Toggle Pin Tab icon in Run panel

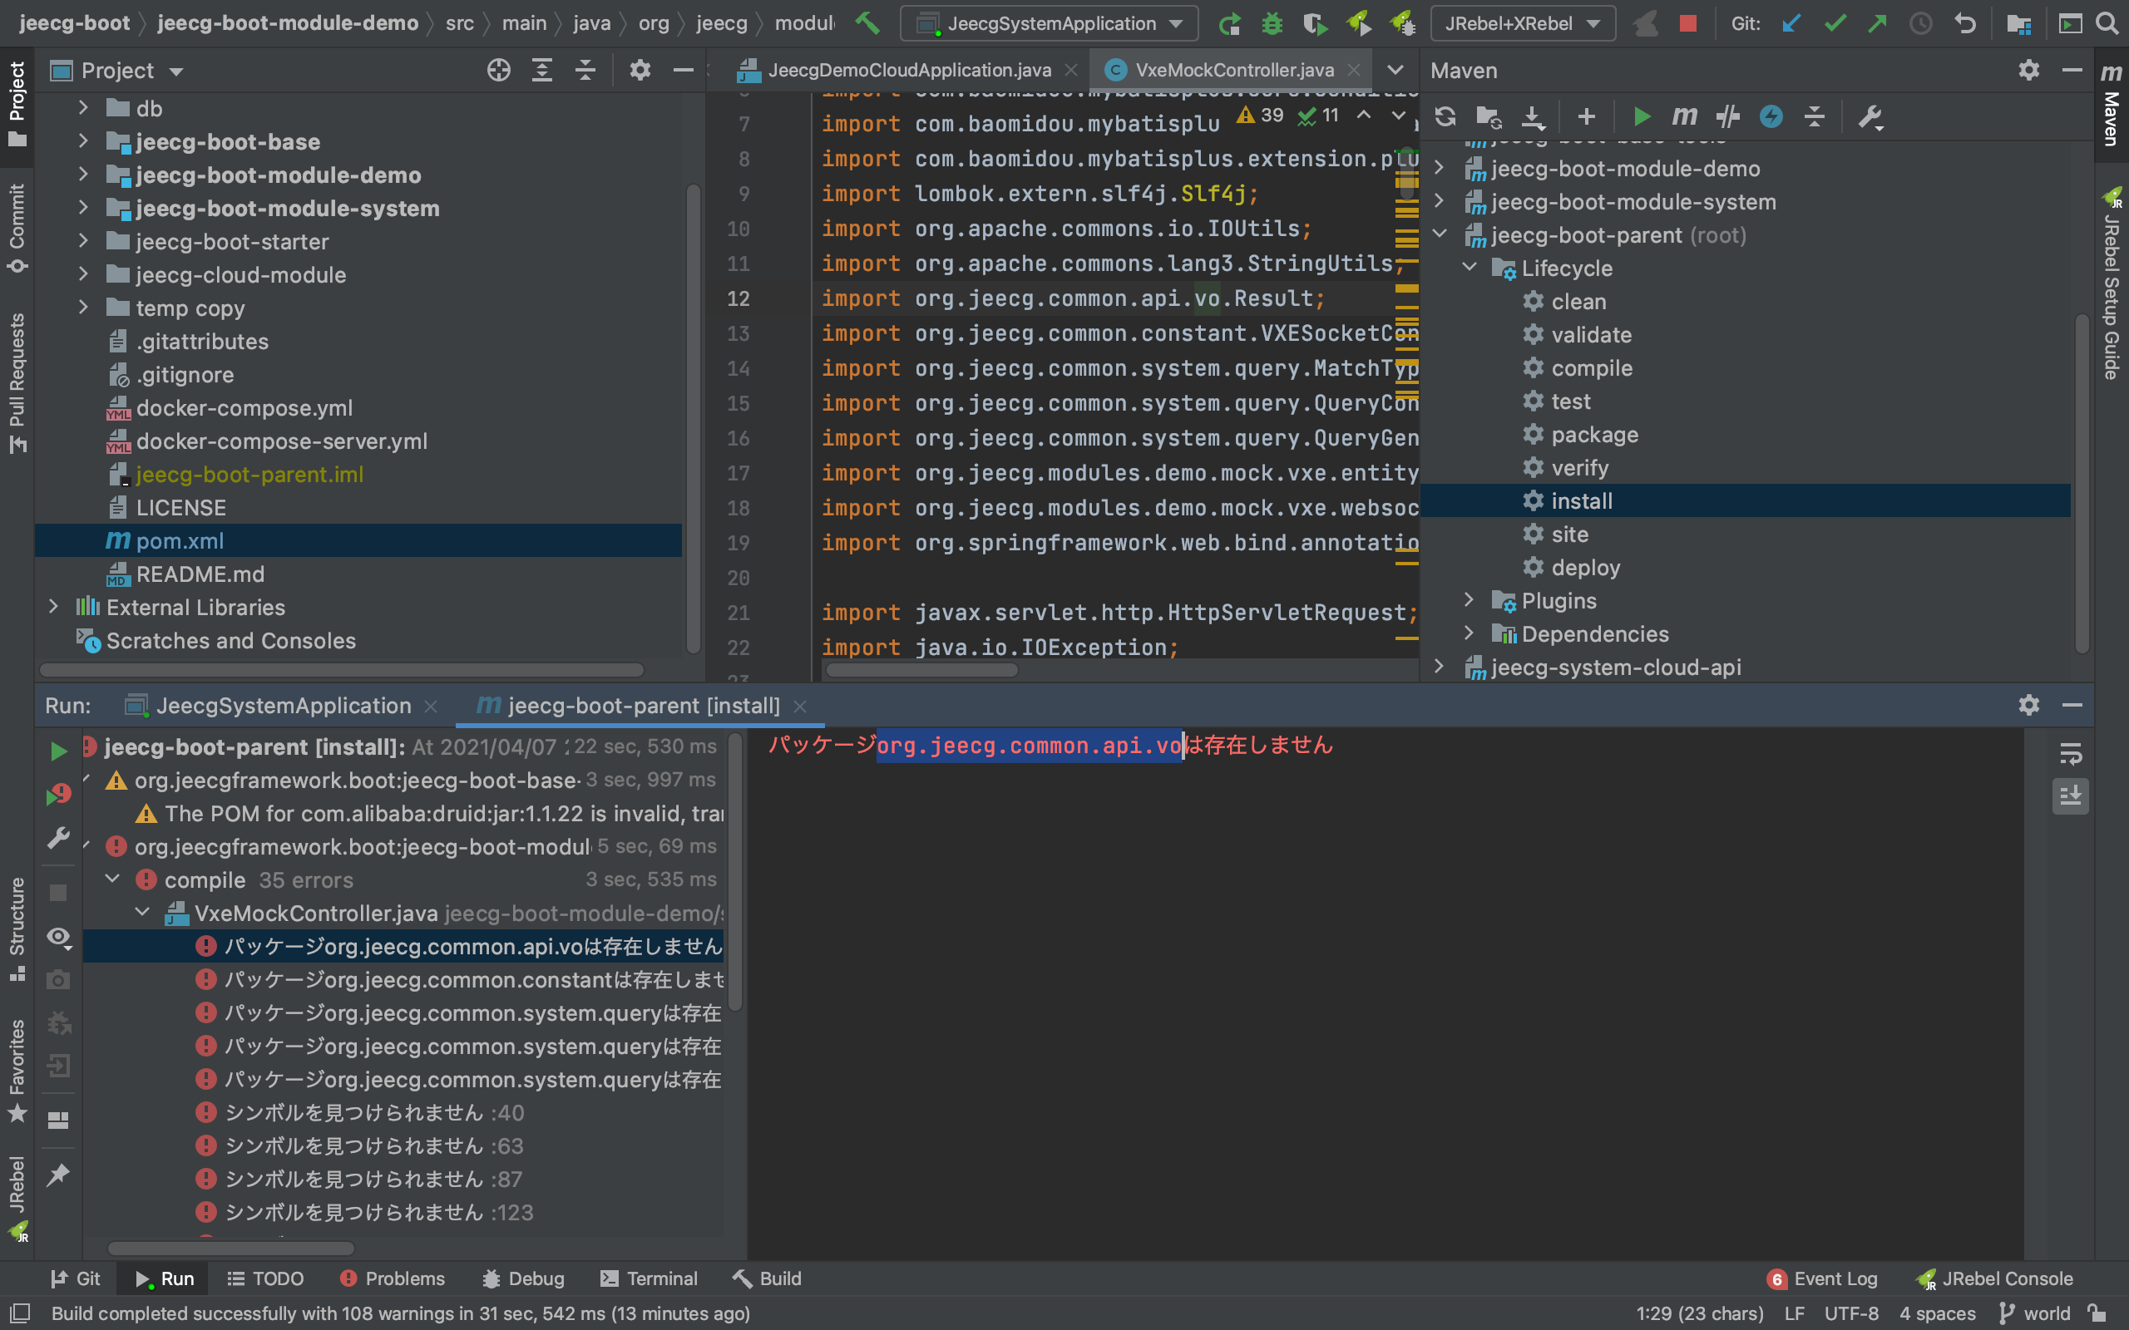[x=58, y=1175]
